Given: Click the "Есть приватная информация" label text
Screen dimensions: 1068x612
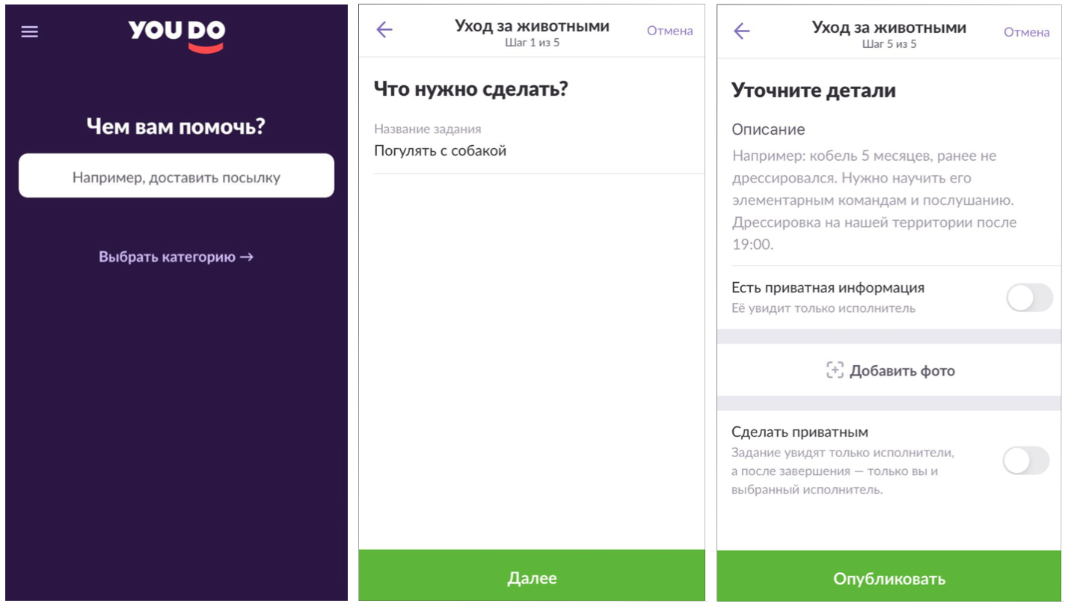Looking at the screenshot, I should pyautogui.click(x=828, y=288).
